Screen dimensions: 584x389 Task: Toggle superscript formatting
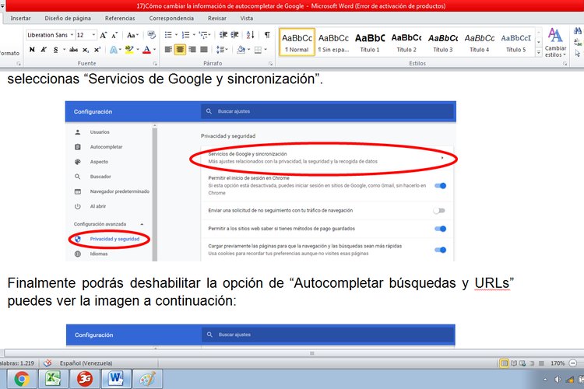[97, 50]
